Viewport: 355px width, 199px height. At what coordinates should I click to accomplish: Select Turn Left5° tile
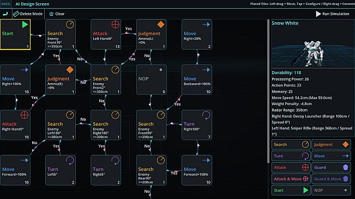click(61, 170)
